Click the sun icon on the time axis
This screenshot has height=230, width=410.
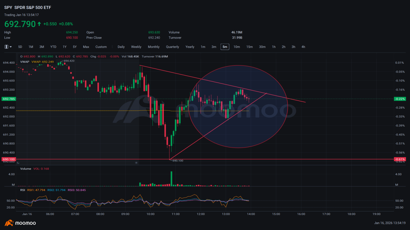click(x=136, y=163)
